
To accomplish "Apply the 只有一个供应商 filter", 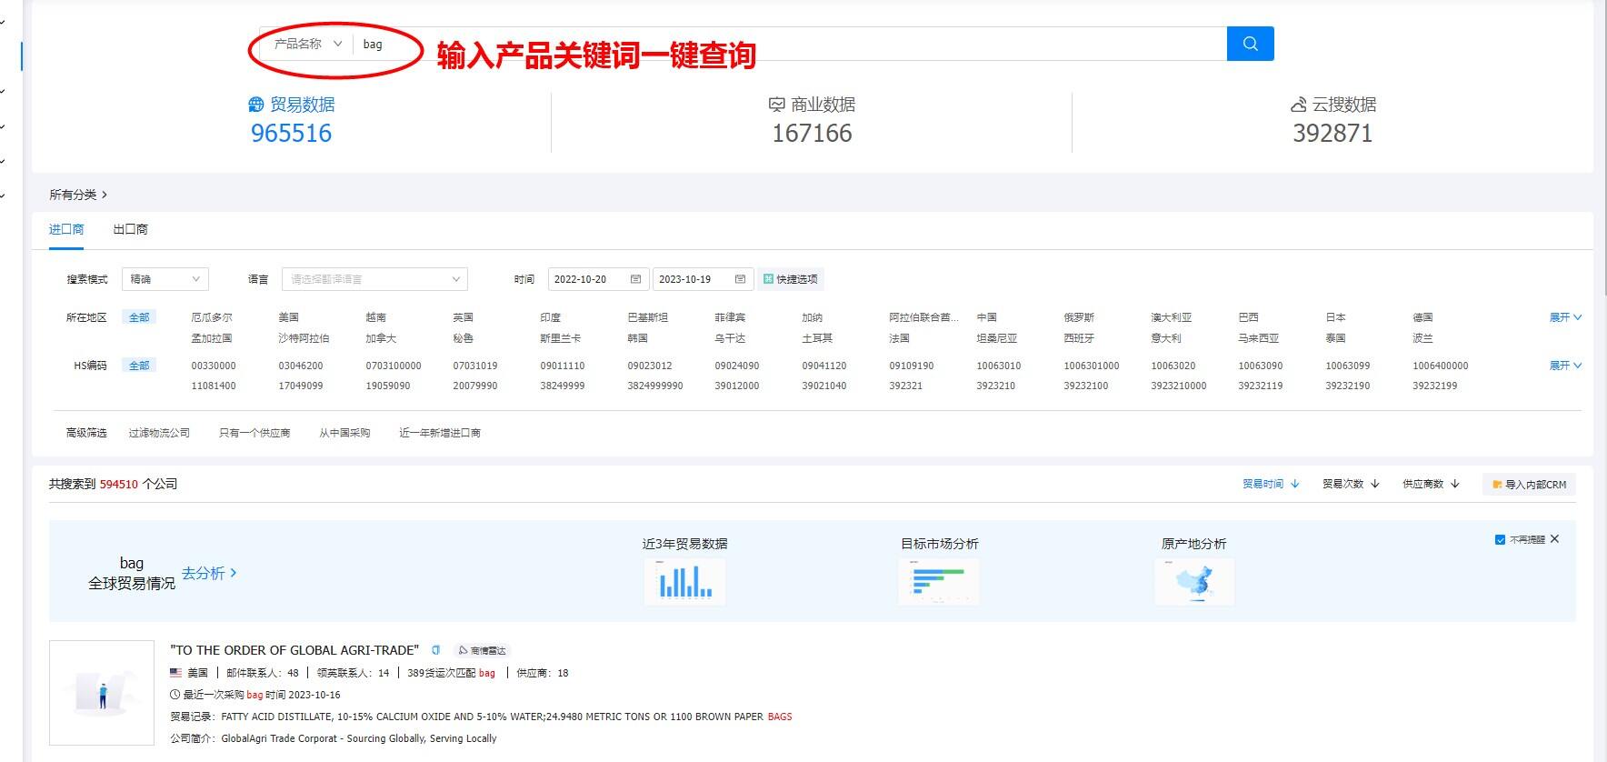I will point(255,433).
